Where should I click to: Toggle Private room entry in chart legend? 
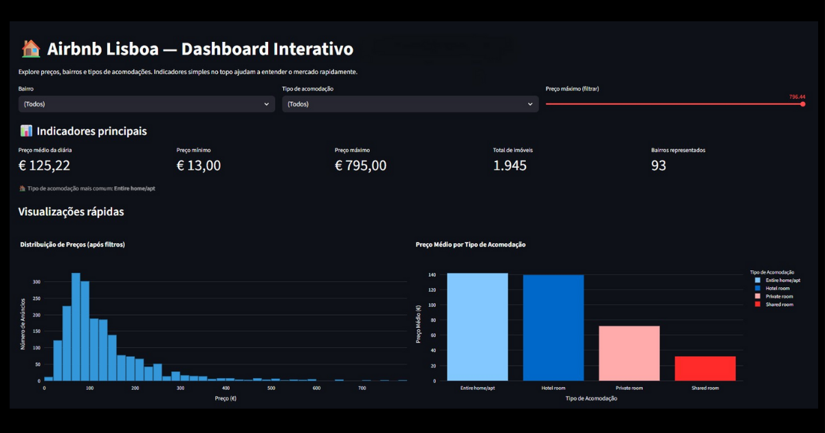coord(779,296)
